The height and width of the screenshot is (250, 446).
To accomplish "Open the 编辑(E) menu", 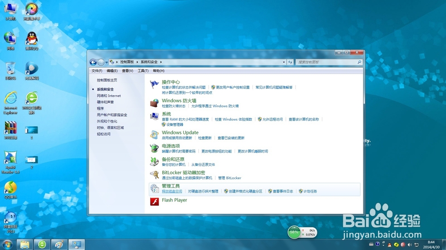I will (x=112, y=71).
